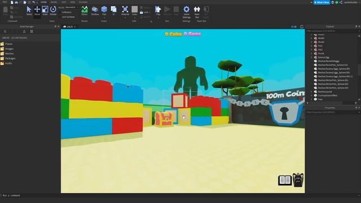Viewport: 361px width, 203px height.
Task: Open the Meshes folder in Asset Manager
Action: (7, 54)
